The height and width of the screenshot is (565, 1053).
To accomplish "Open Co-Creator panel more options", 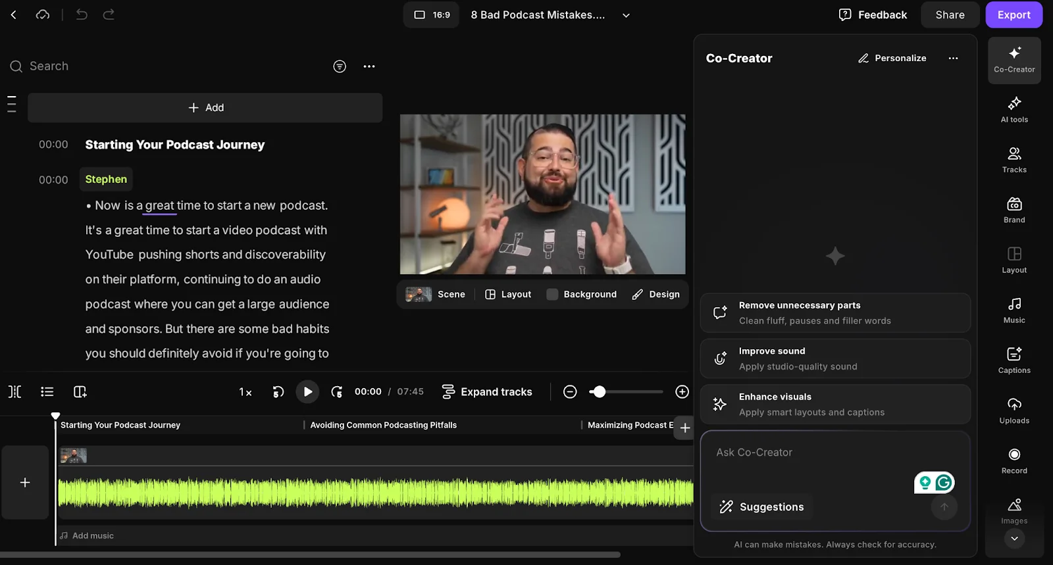I will click(x=953, y=58).
